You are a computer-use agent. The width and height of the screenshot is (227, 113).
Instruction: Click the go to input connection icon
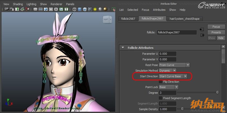pyautogui.click(x=202, y=30)
